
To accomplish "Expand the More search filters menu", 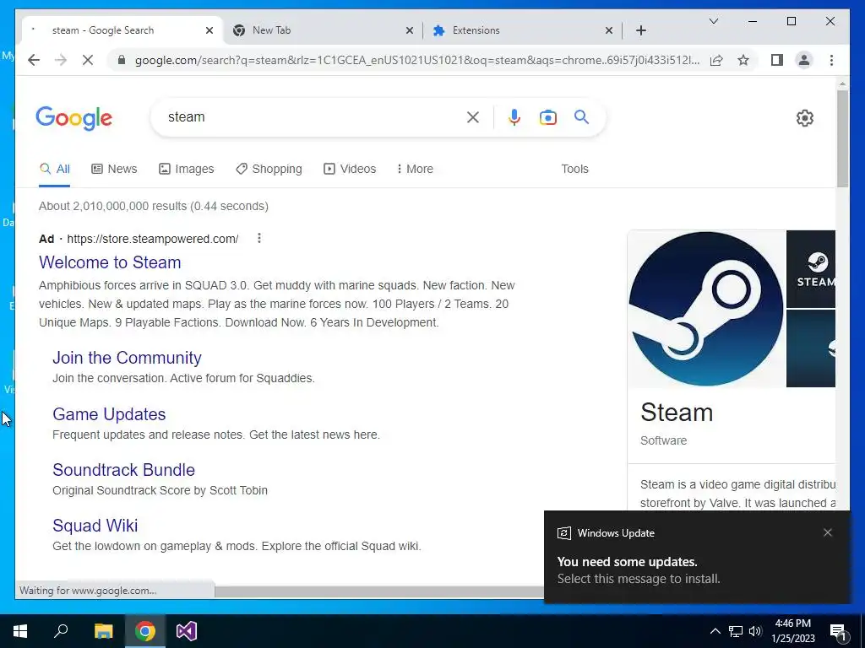I will 415,169.
